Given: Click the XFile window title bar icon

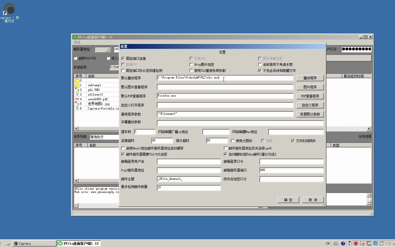Looking at the screenshot, I should point(75,37).
